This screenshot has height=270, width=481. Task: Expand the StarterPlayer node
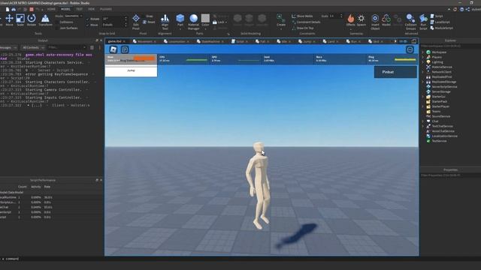[x=423, y=106]
